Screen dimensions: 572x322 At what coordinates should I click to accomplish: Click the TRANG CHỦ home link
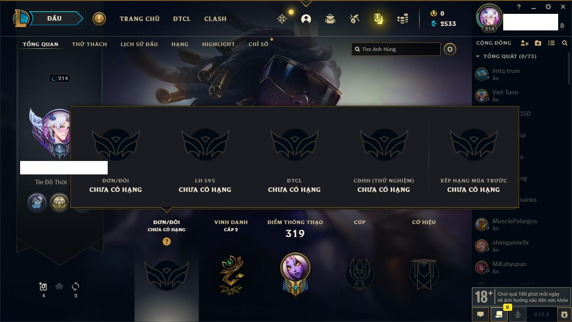[x=139, y=19]
